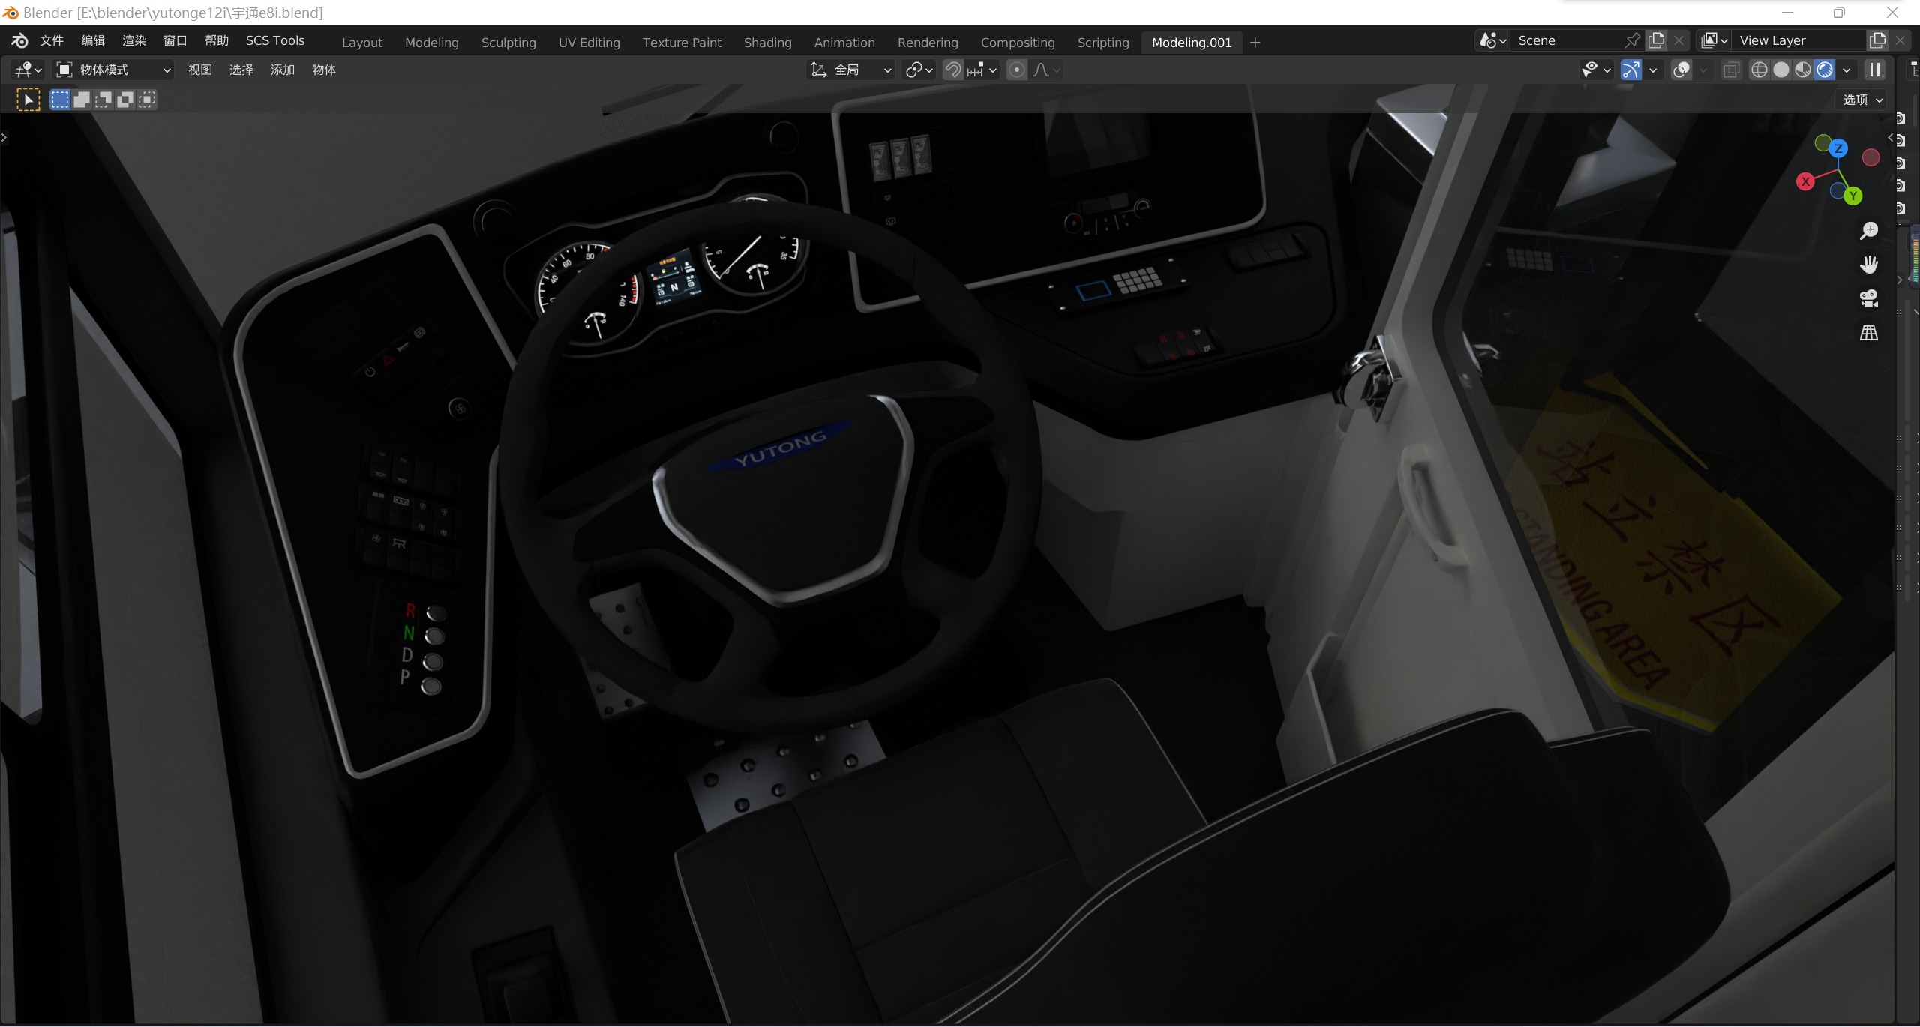The width and height of the screenshot is (1920, 1027).
Task: Toggle viewport gizmos display
Action: 1630,70
